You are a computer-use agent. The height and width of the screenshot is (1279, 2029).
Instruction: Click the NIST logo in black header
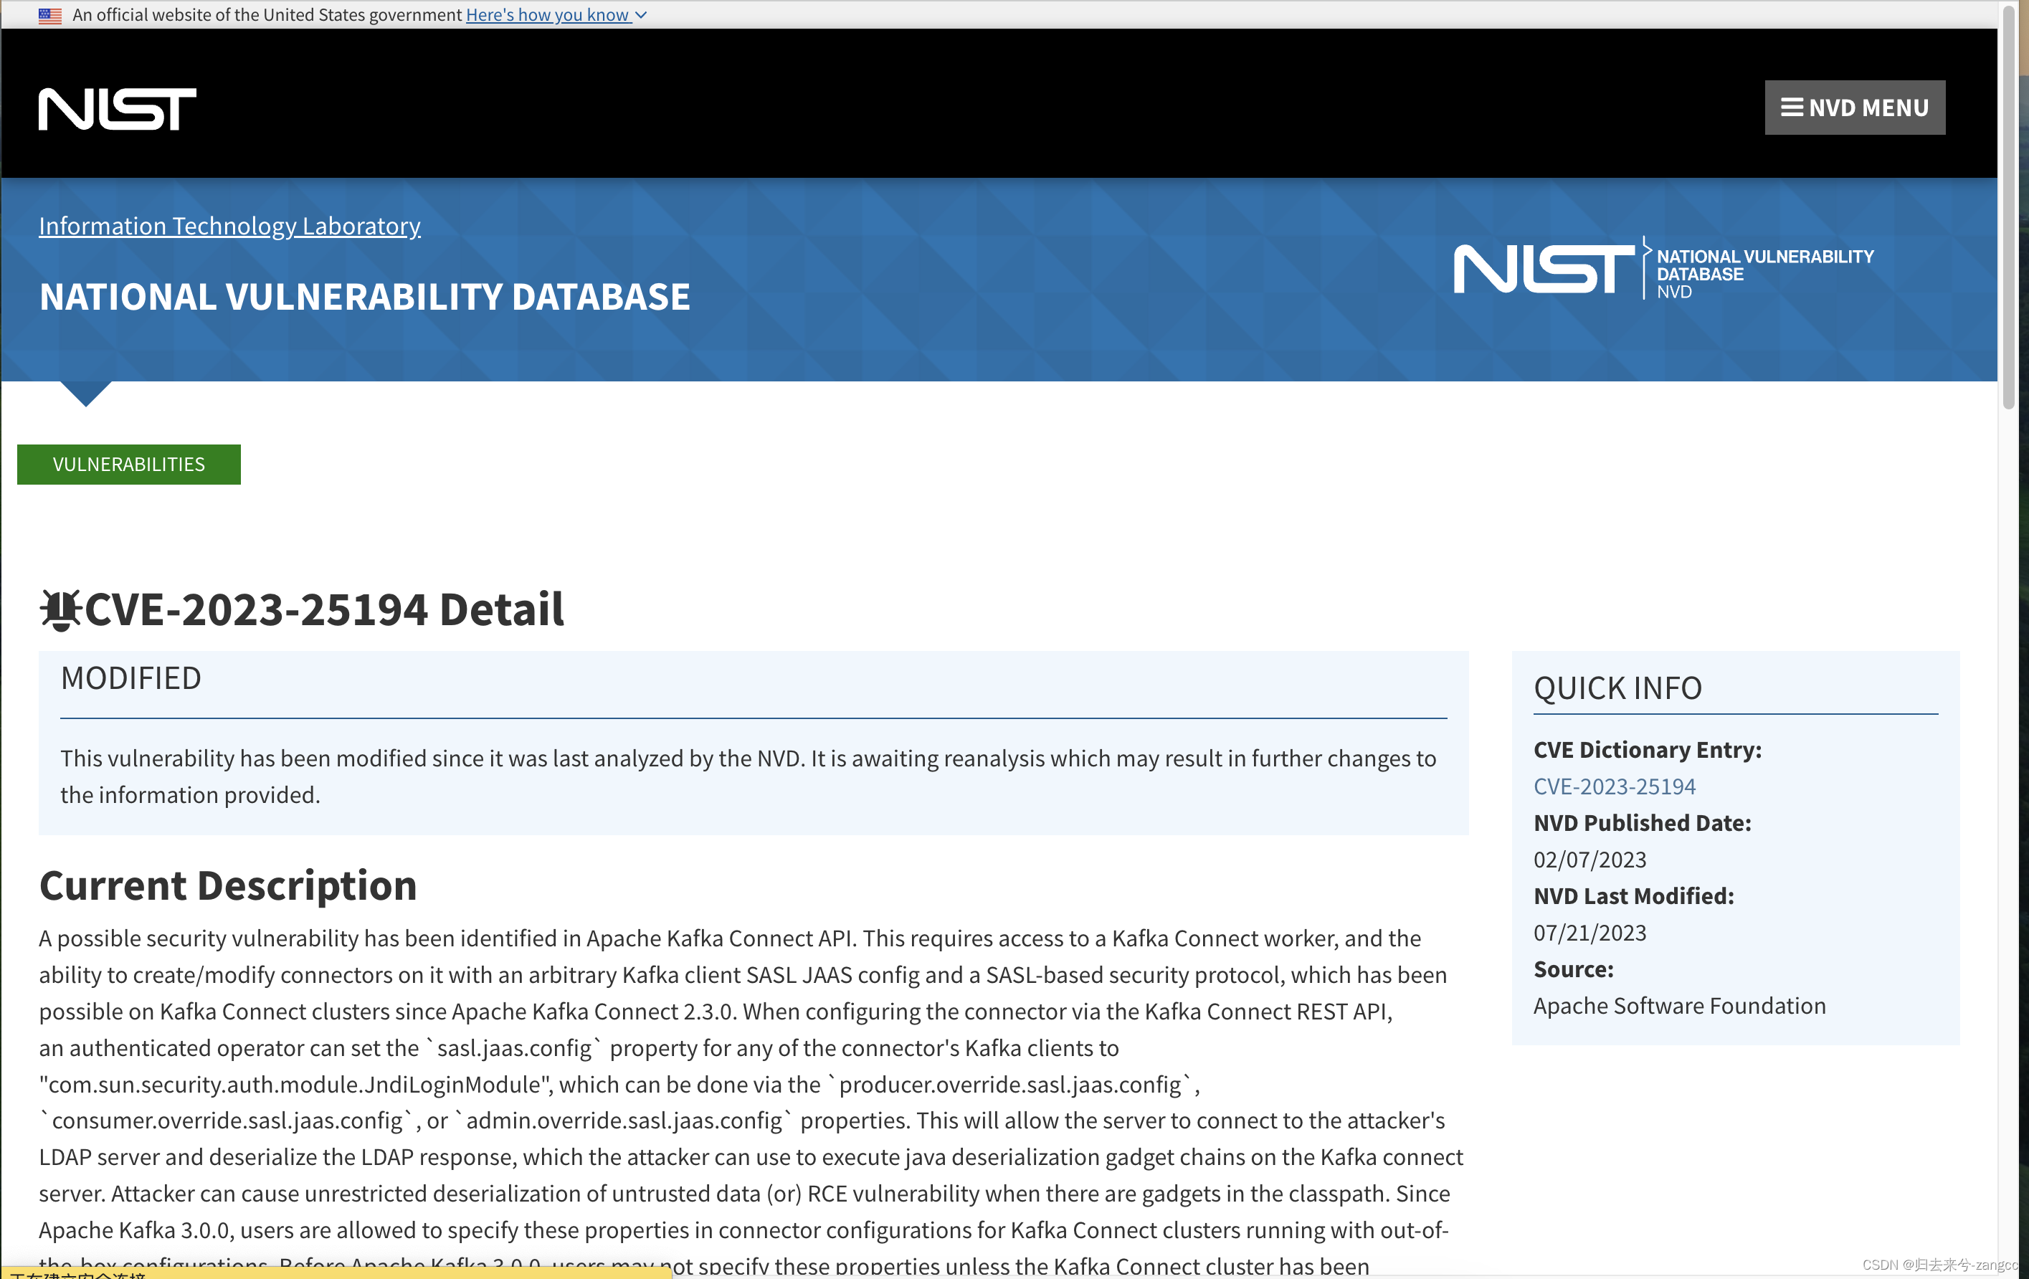coord(117,109)
